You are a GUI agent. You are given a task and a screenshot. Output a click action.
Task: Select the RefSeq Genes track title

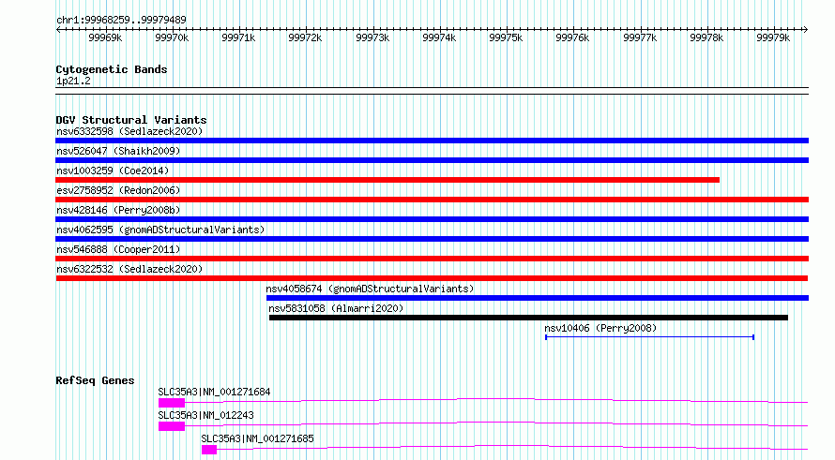pyautogui.click(x=95, y=380)
